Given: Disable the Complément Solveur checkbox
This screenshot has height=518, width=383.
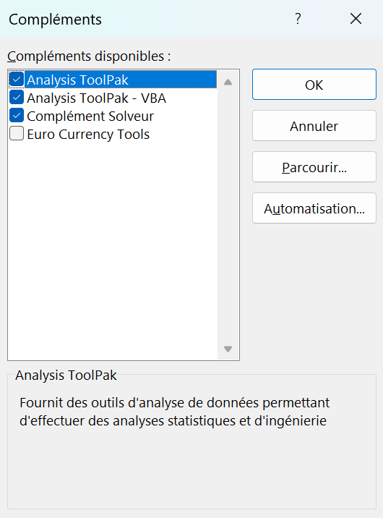Looking at the screenshot, I should coord(17,116).
